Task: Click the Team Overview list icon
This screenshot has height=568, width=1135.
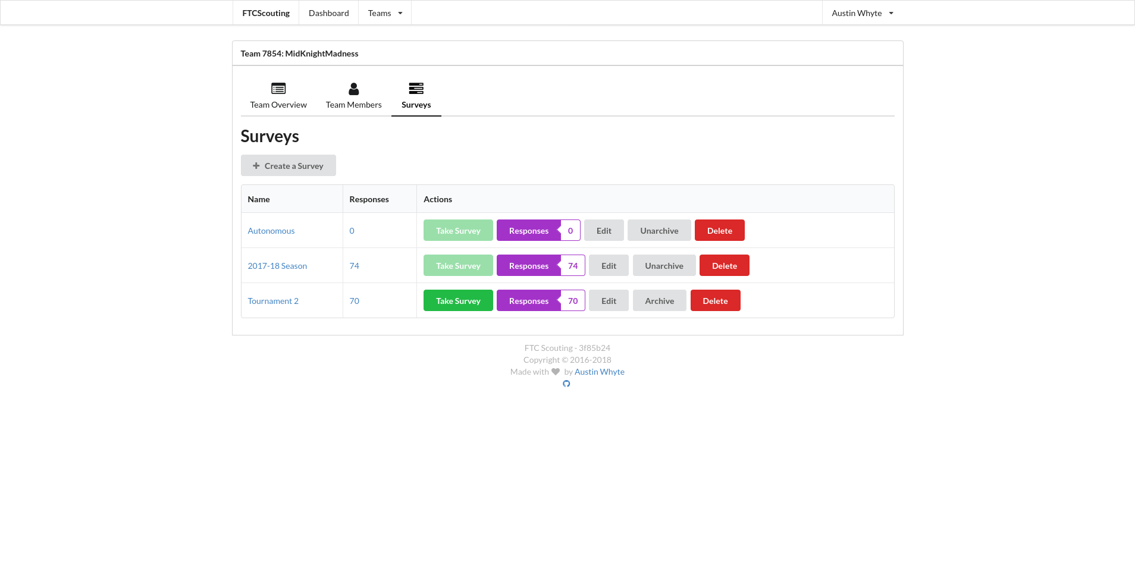Action: click(x=278, y=89)
